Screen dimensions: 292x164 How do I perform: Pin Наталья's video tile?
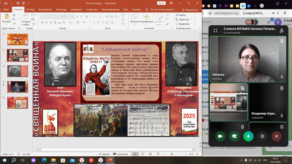pos(282,41)
